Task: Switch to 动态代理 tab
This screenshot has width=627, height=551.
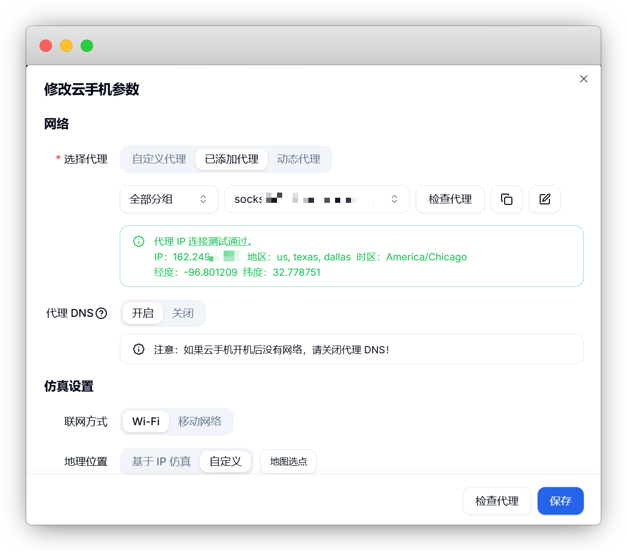Action: 299,159
